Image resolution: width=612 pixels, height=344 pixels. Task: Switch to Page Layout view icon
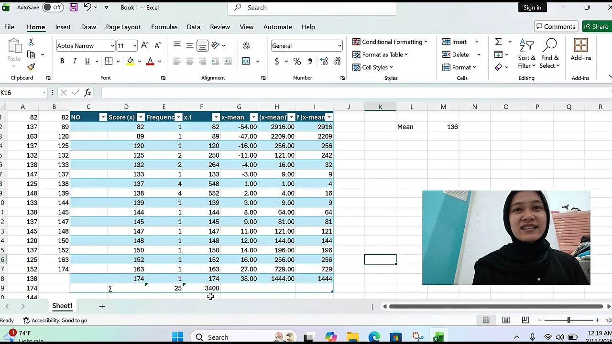pyautogui.click(x=506, y=320)
